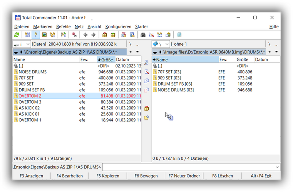Expand the command line history dropdown
This screenshot has height=192, width=293.
click(277, 167)
